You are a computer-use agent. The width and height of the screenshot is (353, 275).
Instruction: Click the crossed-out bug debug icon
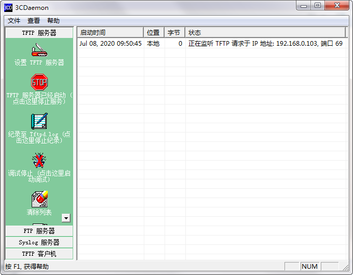coord(39,160)
